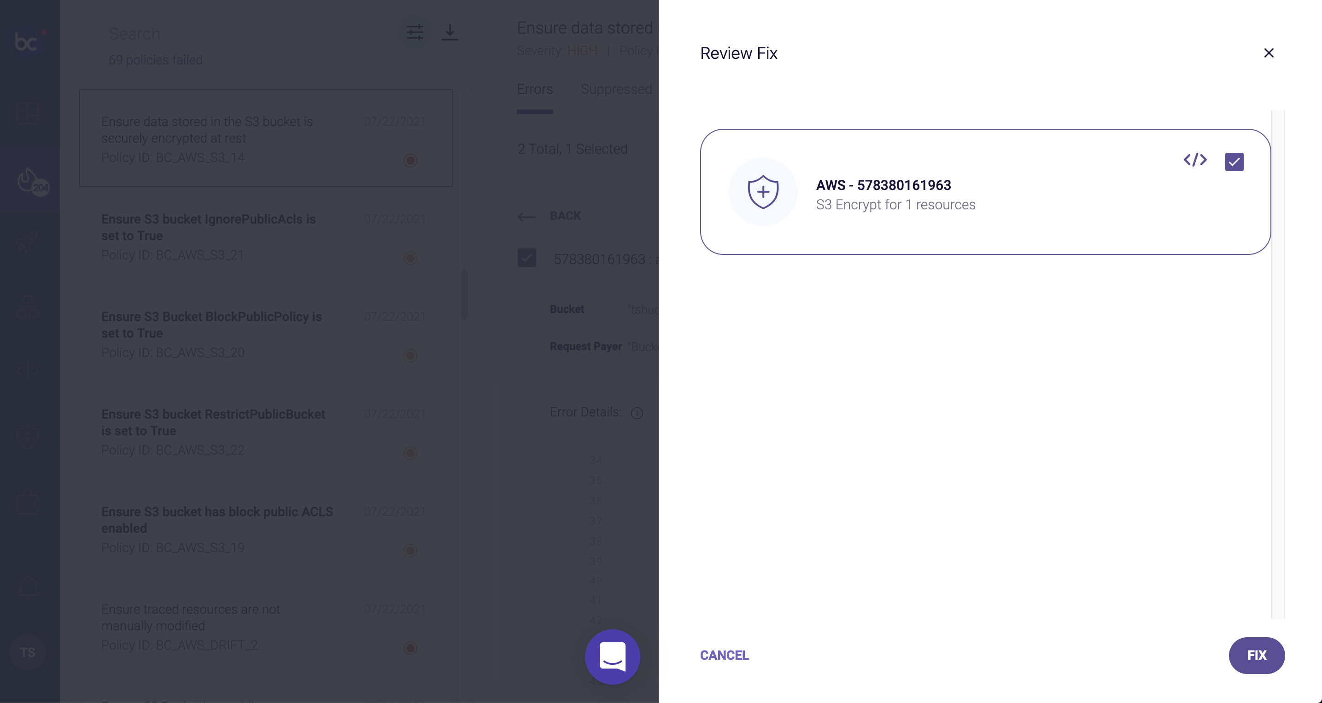1322x703 pixels.
Task: Click severity dot on BC_AWS_S3_19 row
Action: tap(410, 551)
